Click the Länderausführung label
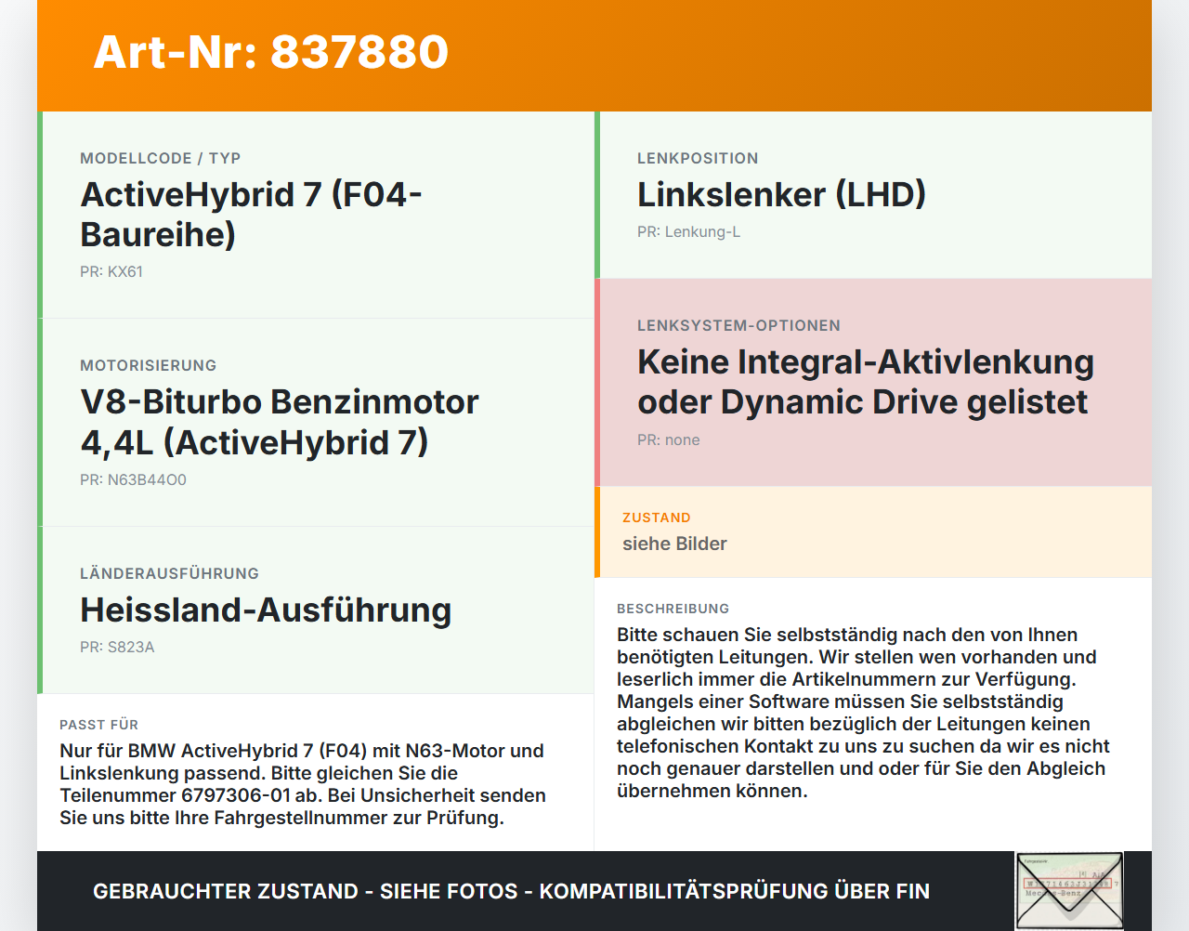 [169, 574]
